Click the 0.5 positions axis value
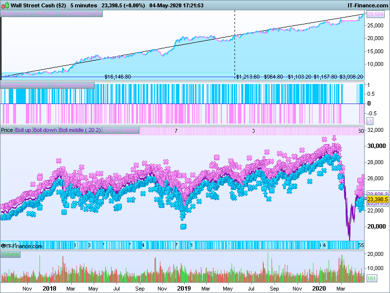The image size is (390, 293). coord(371,94)
